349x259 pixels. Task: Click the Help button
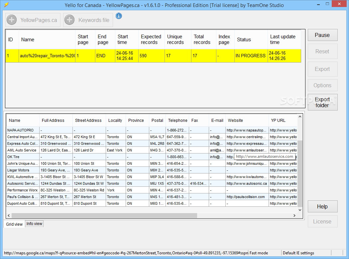(322, 207)
